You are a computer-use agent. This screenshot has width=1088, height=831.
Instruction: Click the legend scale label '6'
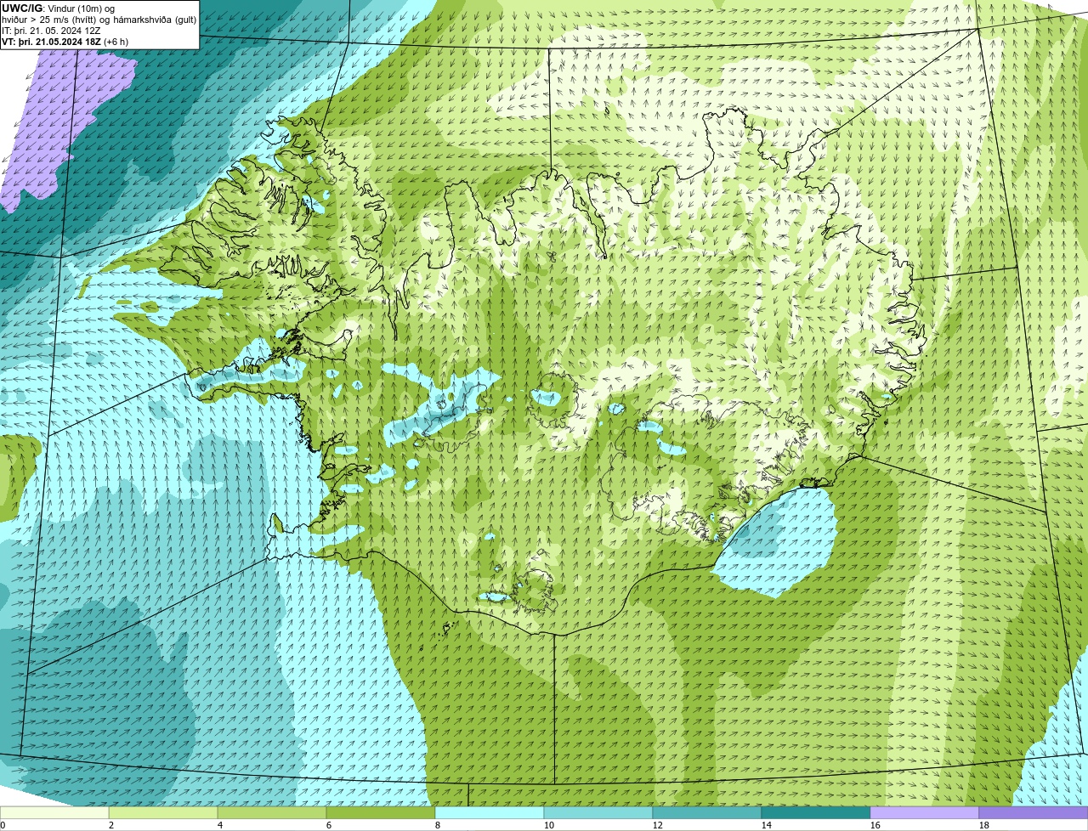(x=329, y=825)
